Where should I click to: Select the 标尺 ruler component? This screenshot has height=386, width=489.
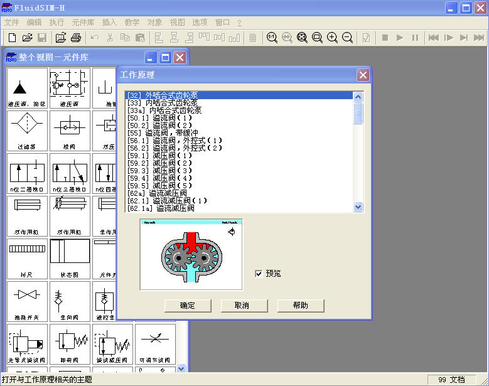coord(27,259)
